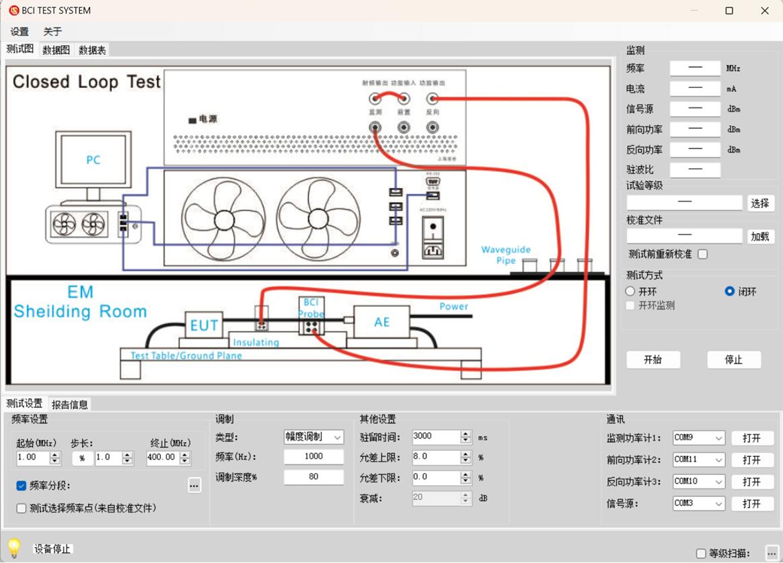Increment 驻留时间 with the up stepper
Image resolution: width=783 pixels, height=563 pixels.
pyautogui.click(x=465, y=433)
